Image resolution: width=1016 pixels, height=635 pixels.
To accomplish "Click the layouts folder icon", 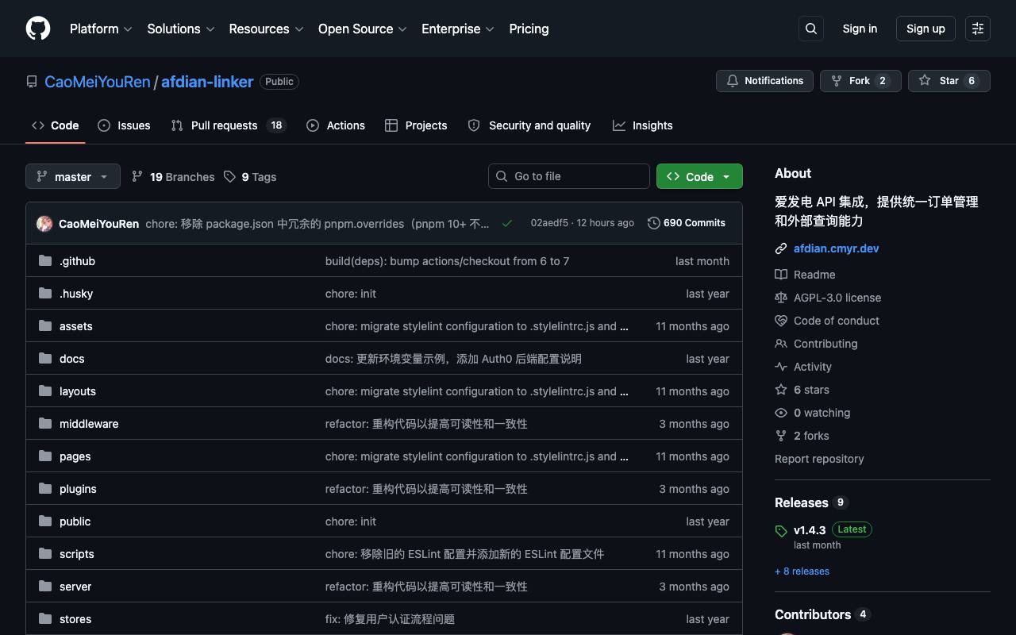I will pos(45,391).
